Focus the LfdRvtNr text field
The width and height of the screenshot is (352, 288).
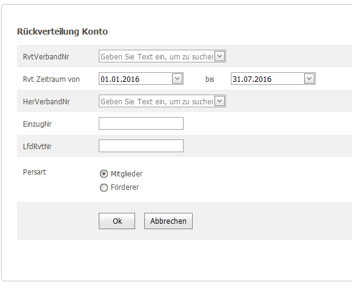[141, 146]
